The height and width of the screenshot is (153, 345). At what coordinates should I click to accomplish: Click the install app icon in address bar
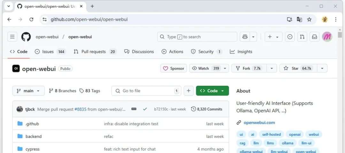tap(289, 20)
